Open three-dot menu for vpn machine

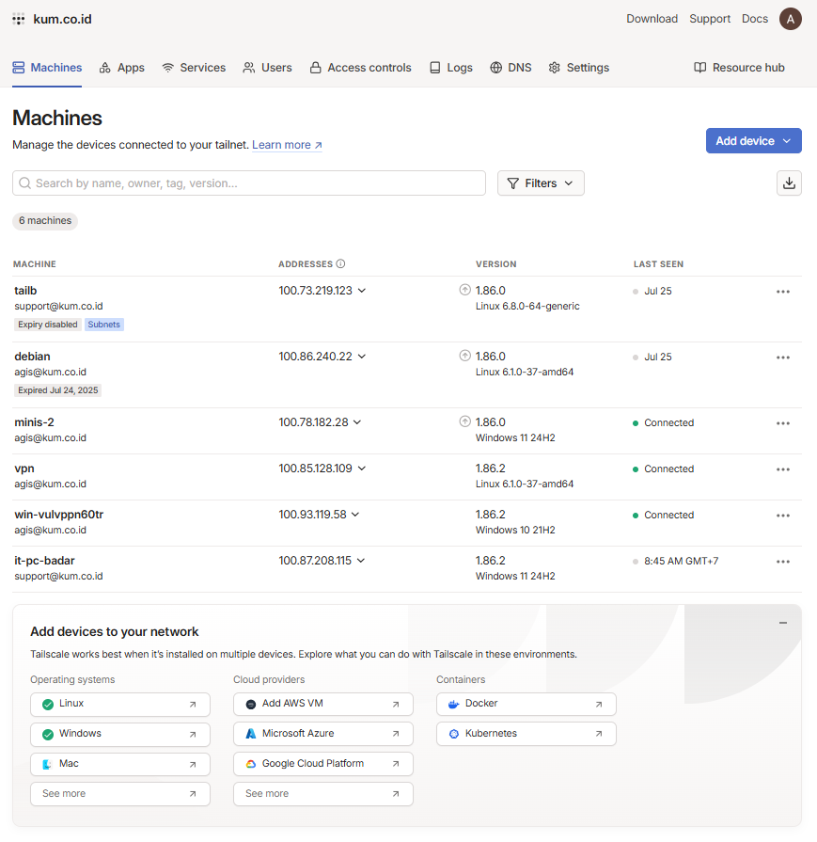[x=782, y=469]
